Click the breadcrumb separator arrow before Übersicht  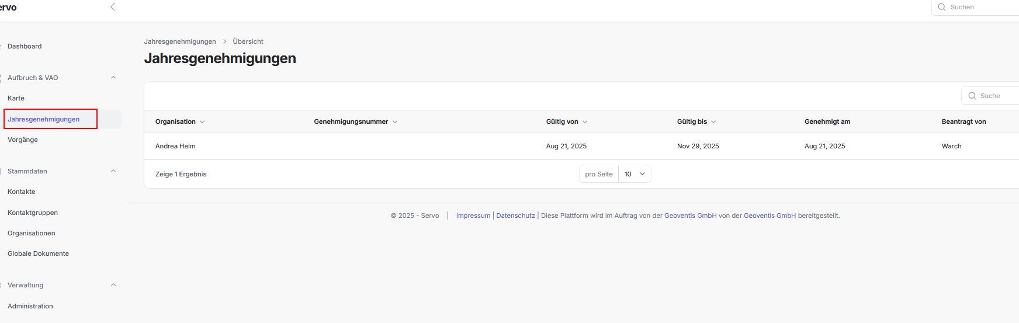coord(224,41)
